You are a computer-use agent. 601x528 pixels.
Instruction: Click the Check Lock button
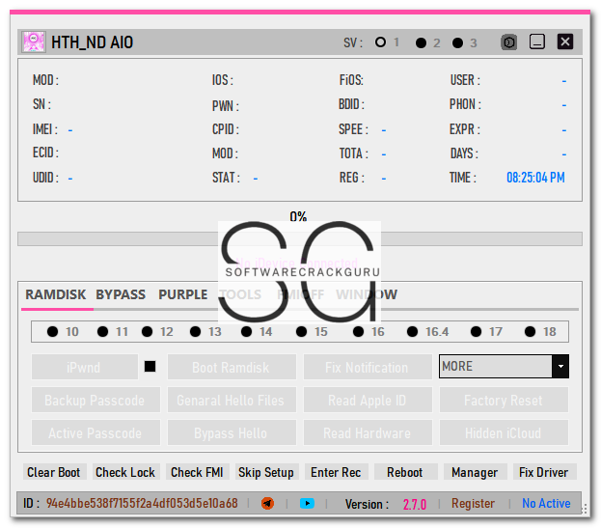tap(125, 472)
